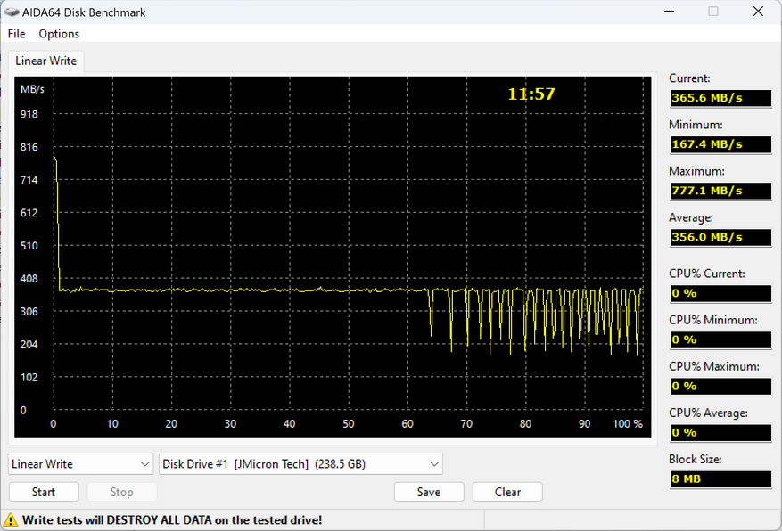Click the yellow warning triangle icon
Viewport: 782px width, 531px height.
click(10, 520)
